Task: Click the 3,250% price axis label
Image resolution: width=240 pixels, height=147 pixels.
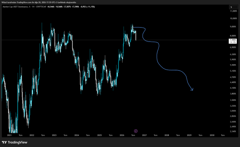Action: [x=233, y=106]
